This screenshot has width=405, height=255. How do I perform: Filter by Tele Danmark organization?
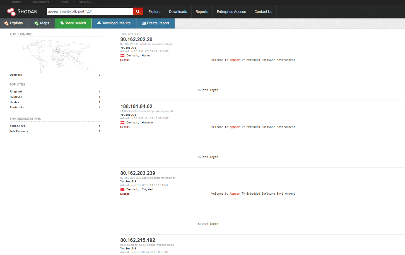coord(19,131)
